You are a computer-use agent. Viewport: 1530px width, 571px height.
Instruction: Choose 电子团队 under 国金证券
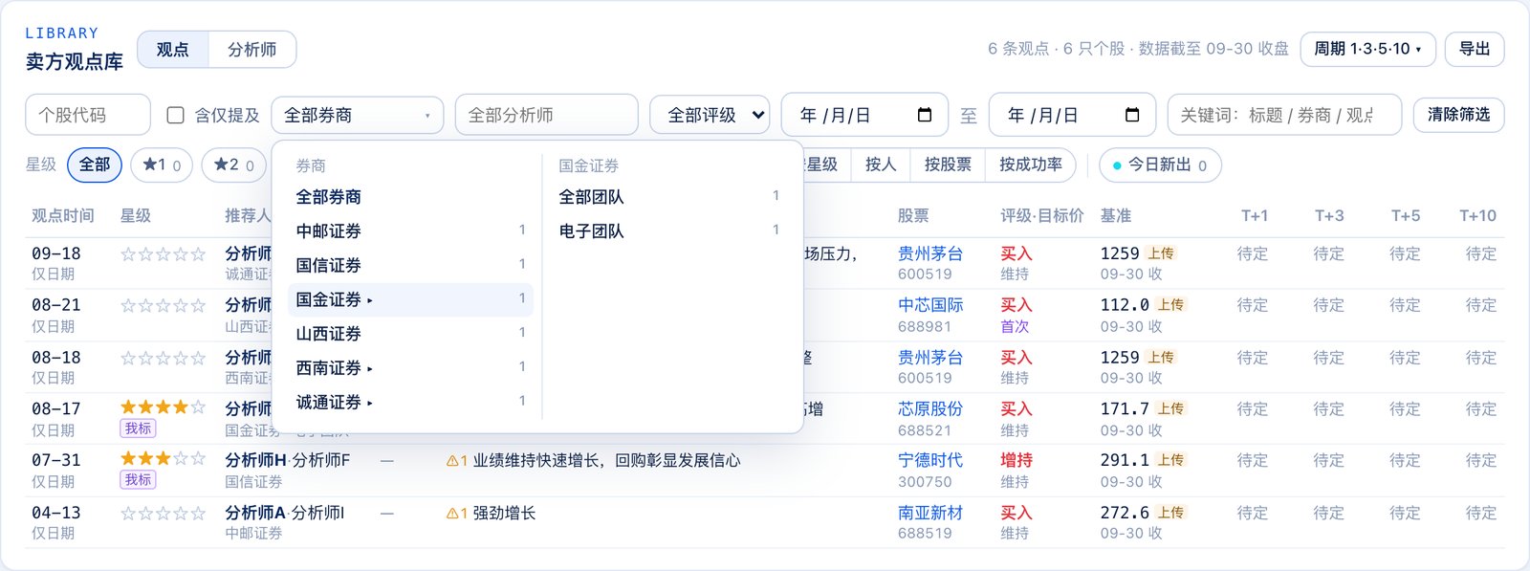click(x=669, y=231)
